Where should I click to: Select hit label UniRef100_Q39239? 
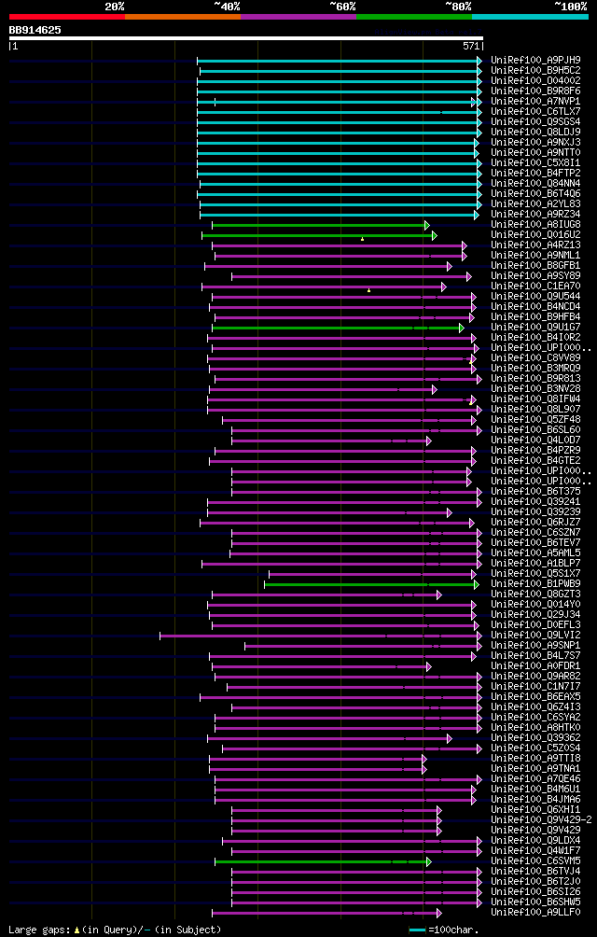coord(535,512)
